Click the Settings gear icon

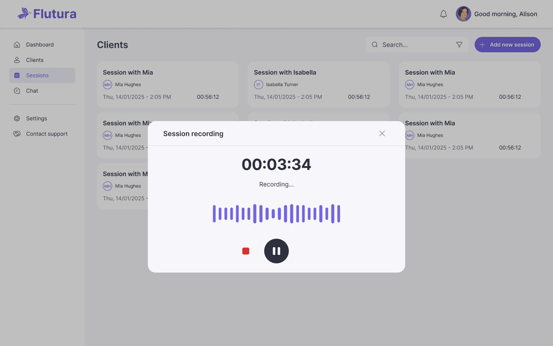tap(17, 118)
